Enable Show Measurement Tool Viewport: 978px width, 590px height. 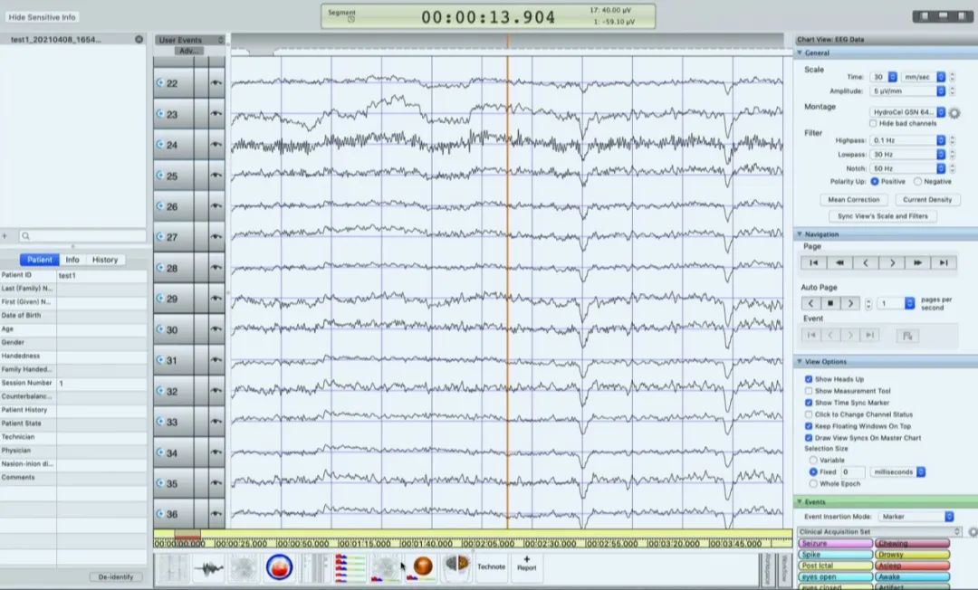coord(809,391)
